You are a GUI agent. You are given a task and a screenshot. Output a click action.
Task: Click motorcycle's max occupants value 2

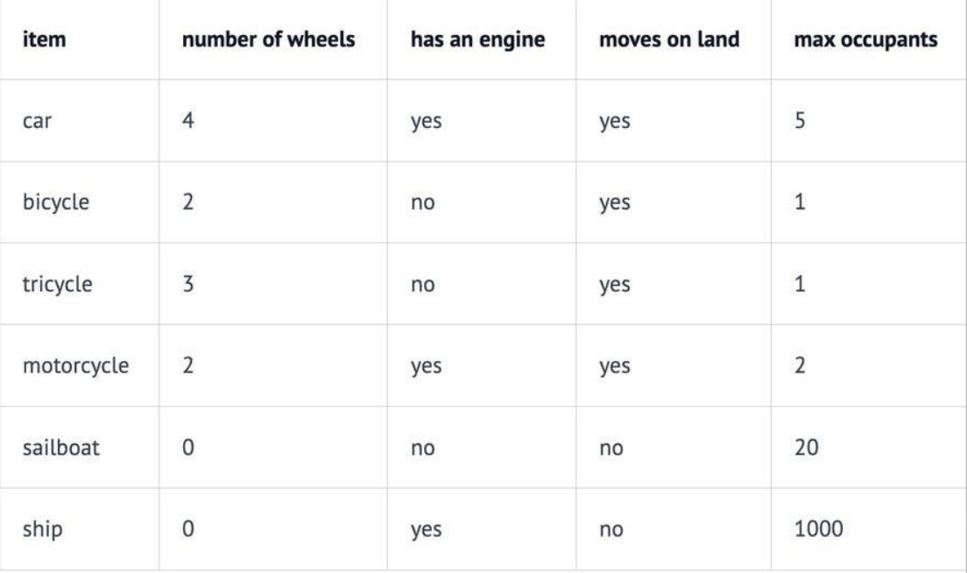[x=800, y=365]
